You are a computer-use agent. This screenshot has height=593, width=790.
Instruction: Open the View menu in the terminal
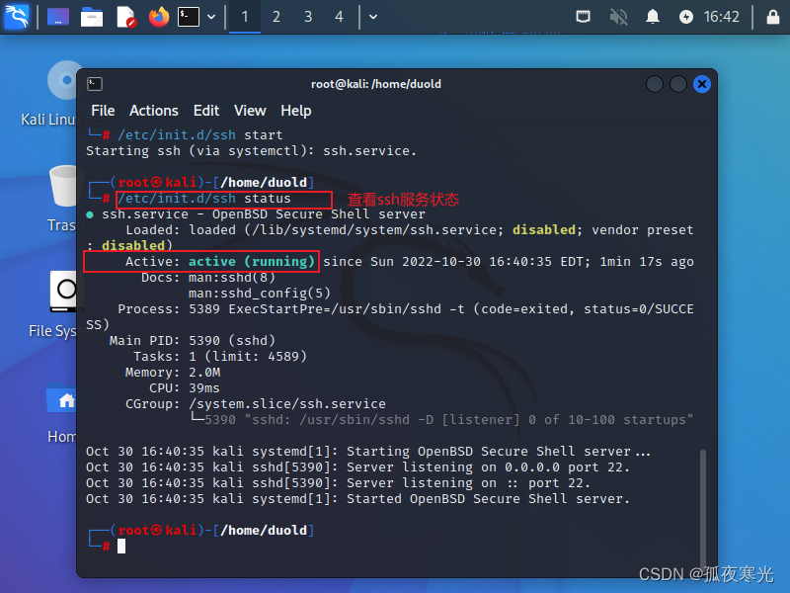250,110
